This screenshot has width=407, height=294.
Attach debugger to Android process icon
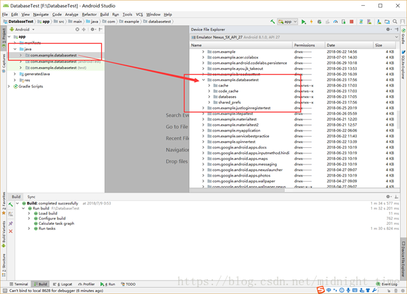point(343,22)
